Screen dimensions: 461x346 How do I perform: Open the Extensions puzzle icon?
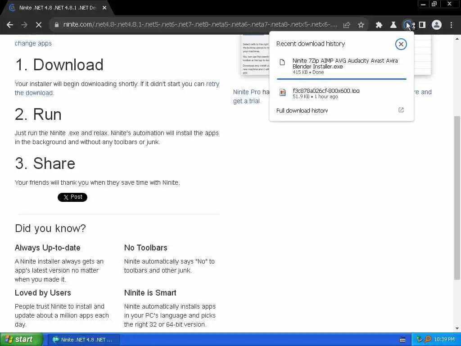[379, 25]
